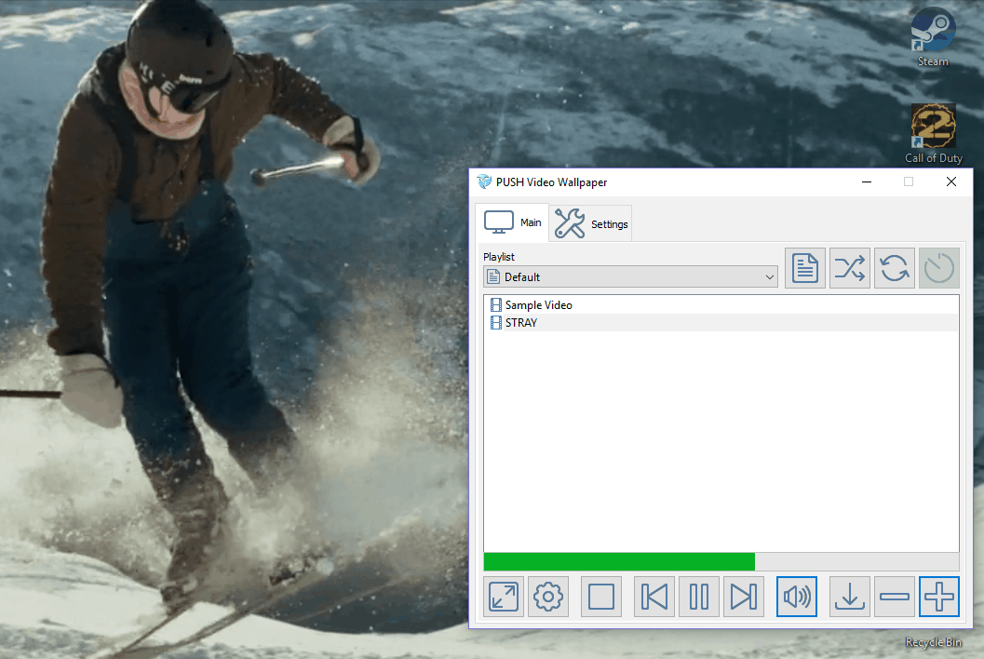Screen dimensions: 984x659
Task: Mute the wallpaper sound
Action: click(x=797, y=597)
